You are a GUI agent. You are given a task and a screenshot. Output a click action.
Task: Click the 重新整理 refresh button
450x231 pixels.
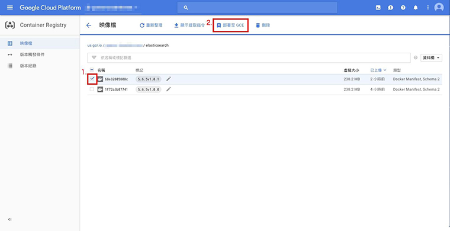[x=151, y=25]
